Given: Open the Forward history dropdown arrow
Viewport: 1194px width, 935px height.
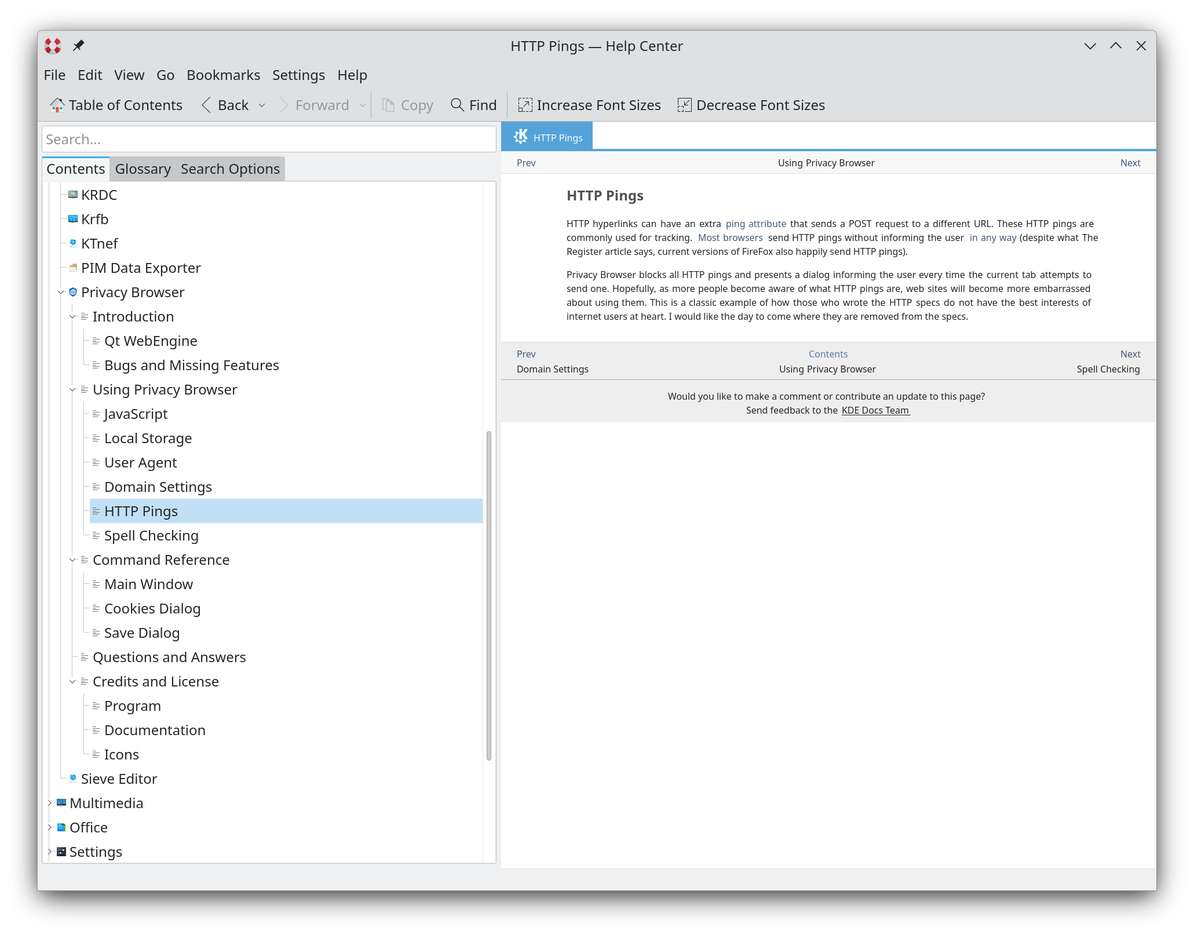Looking at the screenshot, I should coord(363,105).
